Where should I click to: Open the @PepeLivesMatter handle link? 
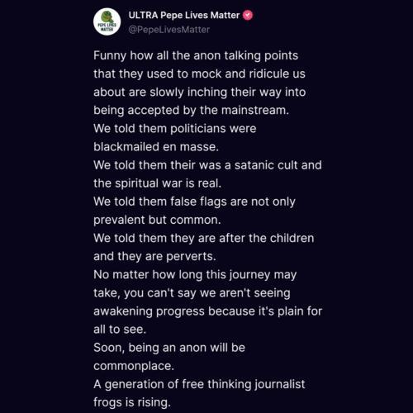pos(169,30)
